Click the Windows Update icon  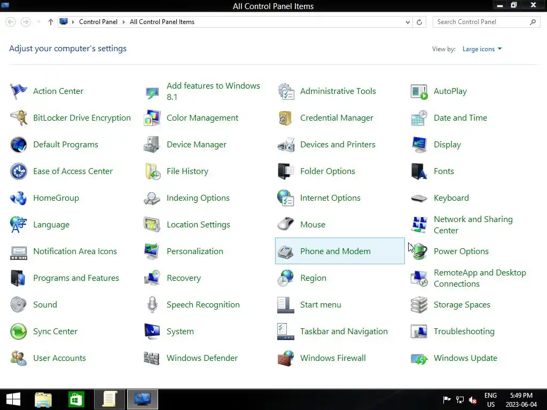[x=419, y=358]
